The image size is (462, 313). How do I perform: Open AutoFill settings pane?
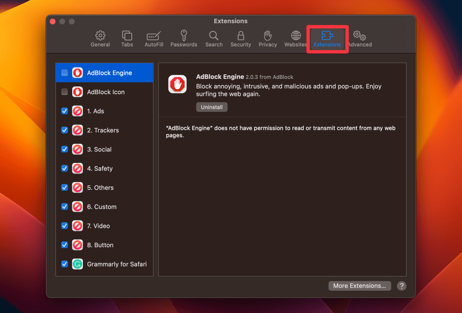154,39
